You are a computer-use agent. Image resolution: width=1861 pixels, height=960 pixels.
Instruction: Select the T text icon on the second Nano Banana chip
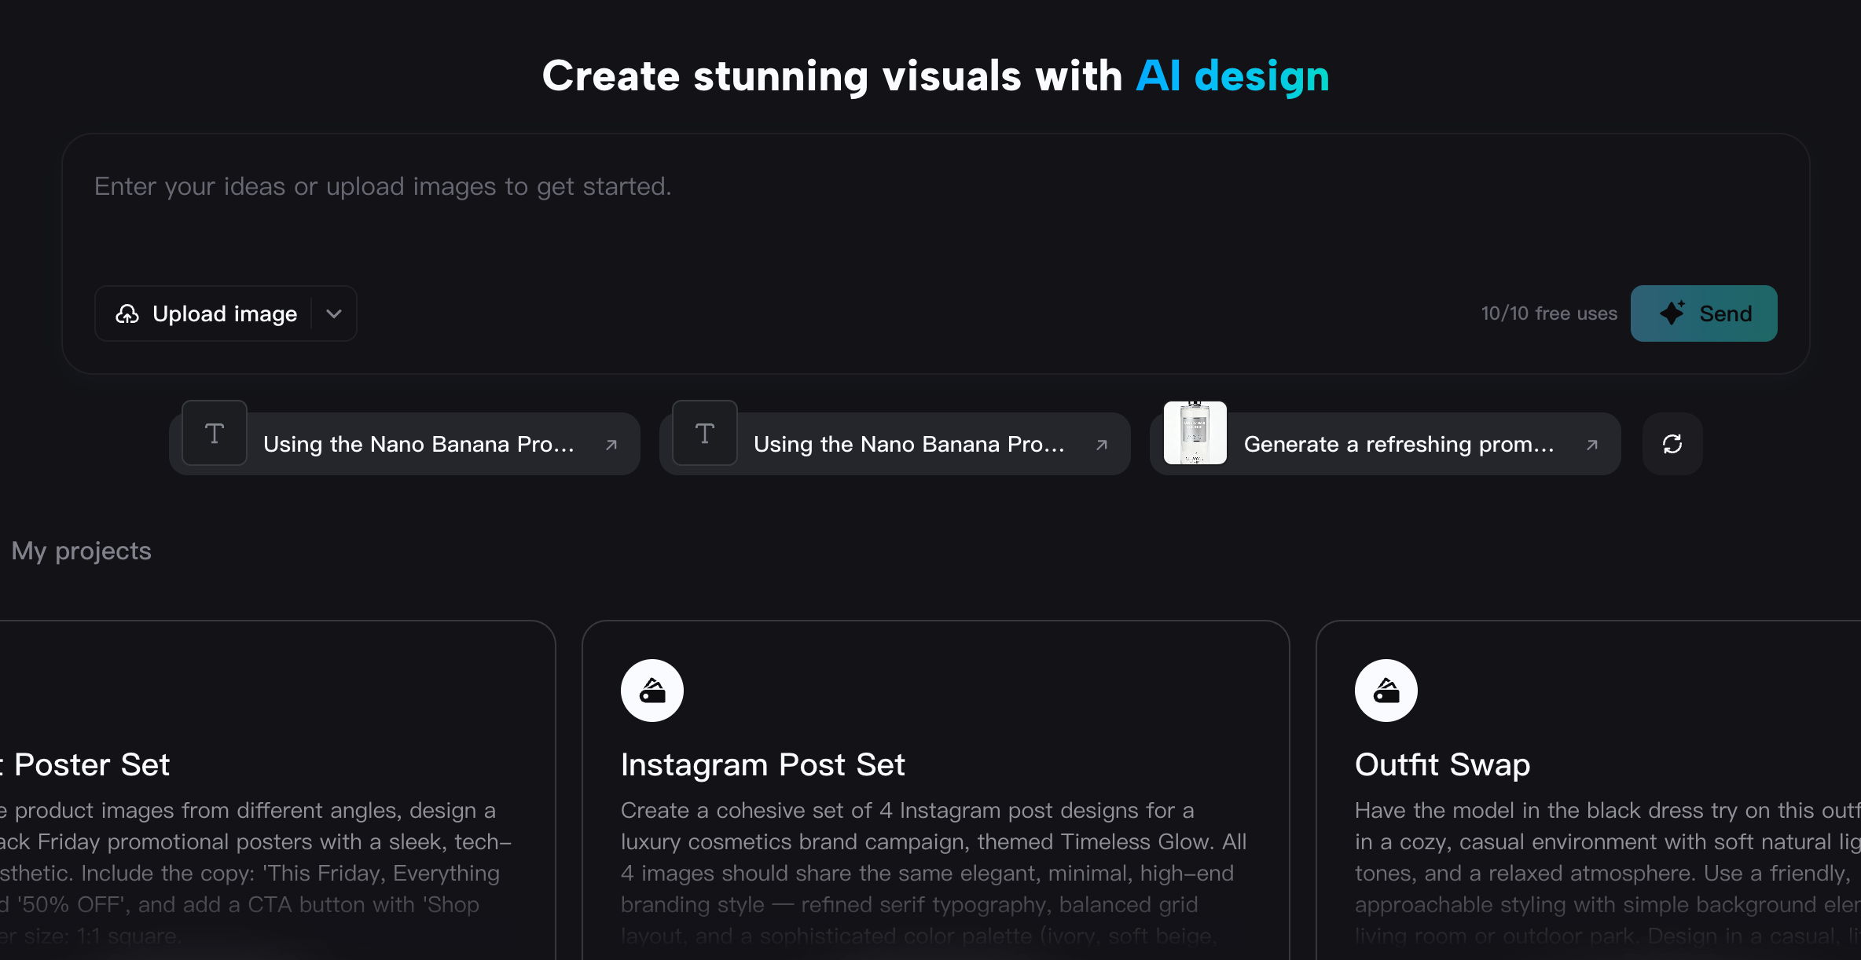coord(703,433)
